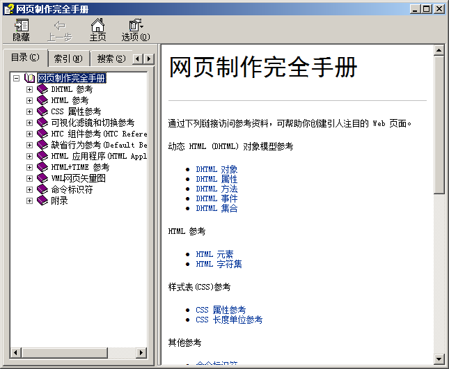
Task: Click the book icon beside 缺省行为参考
Action: point(42,145)
